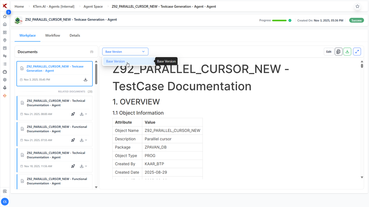Click the Edit button
This screenshot has width=369, height=207.
point(328,51)
